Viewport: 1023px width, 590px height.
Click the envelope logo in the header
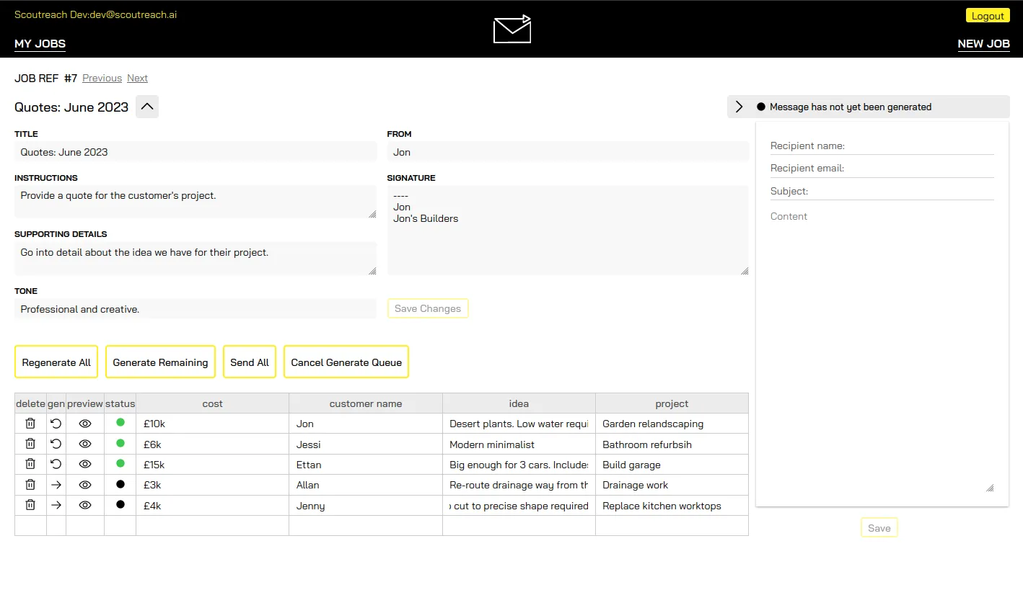tap(511, 30)
